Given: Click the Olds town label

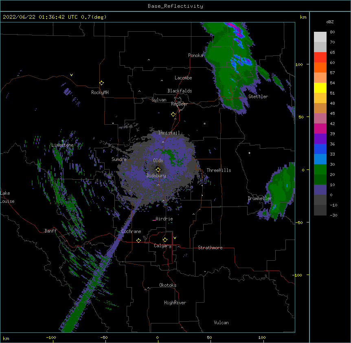Looking at the screenshot, I should 158,161.
